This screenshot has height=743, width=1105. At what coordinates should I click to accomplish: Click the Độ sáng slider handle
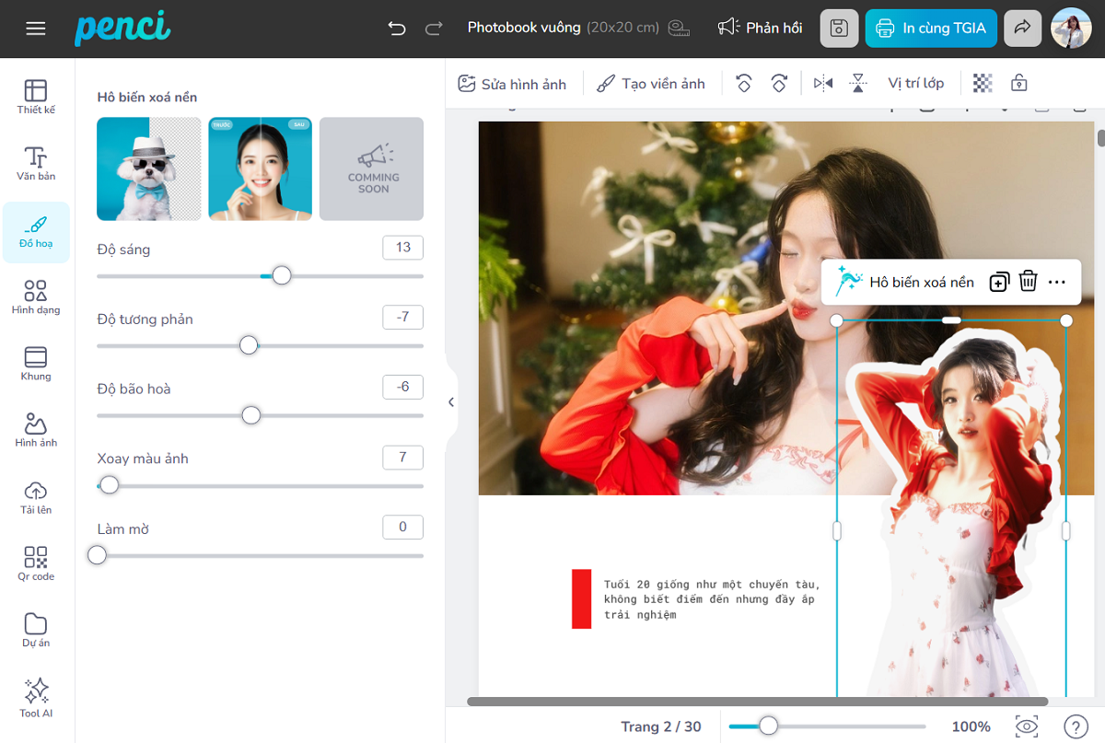(282, 275)
